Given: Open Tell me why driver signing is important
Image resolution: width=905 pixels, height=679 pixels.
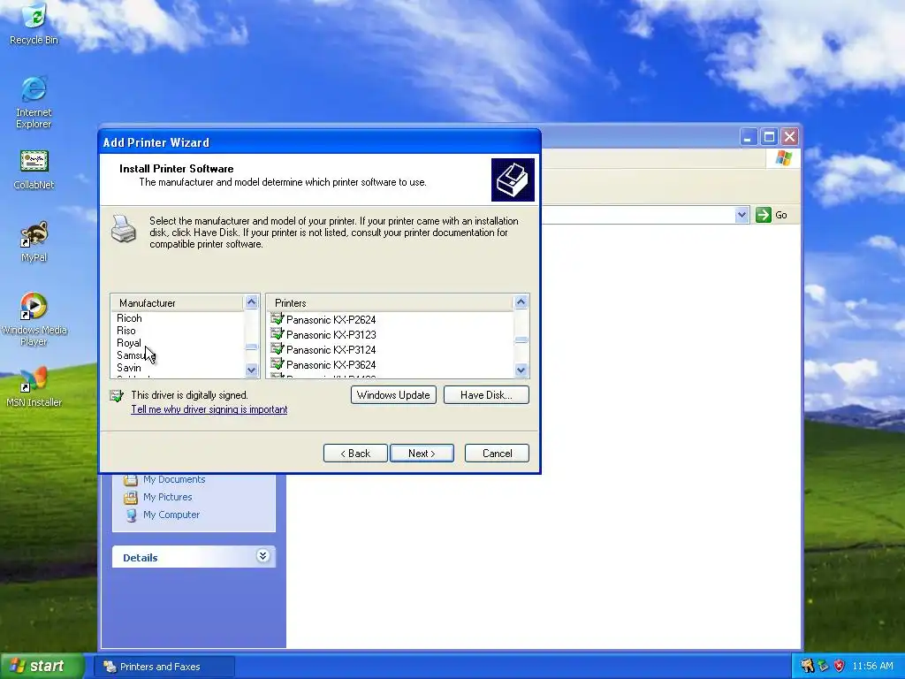Looking at the screenshot, I should tap(209, 409).
